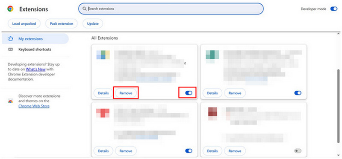
Task: Open Details for the blue-green icon extension
Action: [x=103, y=93]
